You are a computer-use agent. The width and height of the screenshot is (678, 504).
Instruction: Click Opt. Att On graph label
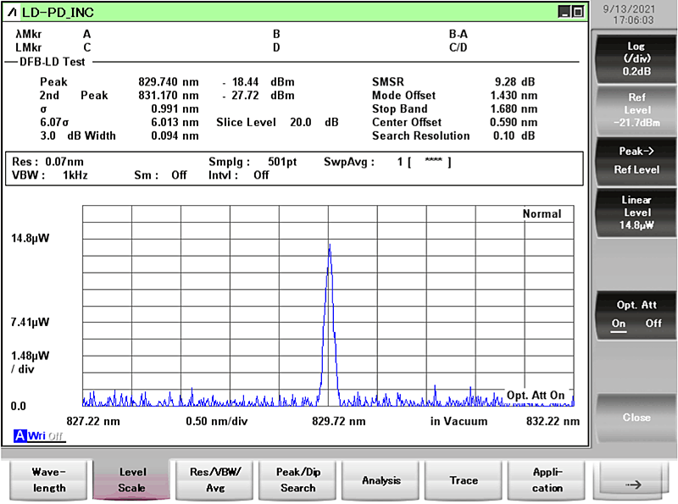coord(536,395)
